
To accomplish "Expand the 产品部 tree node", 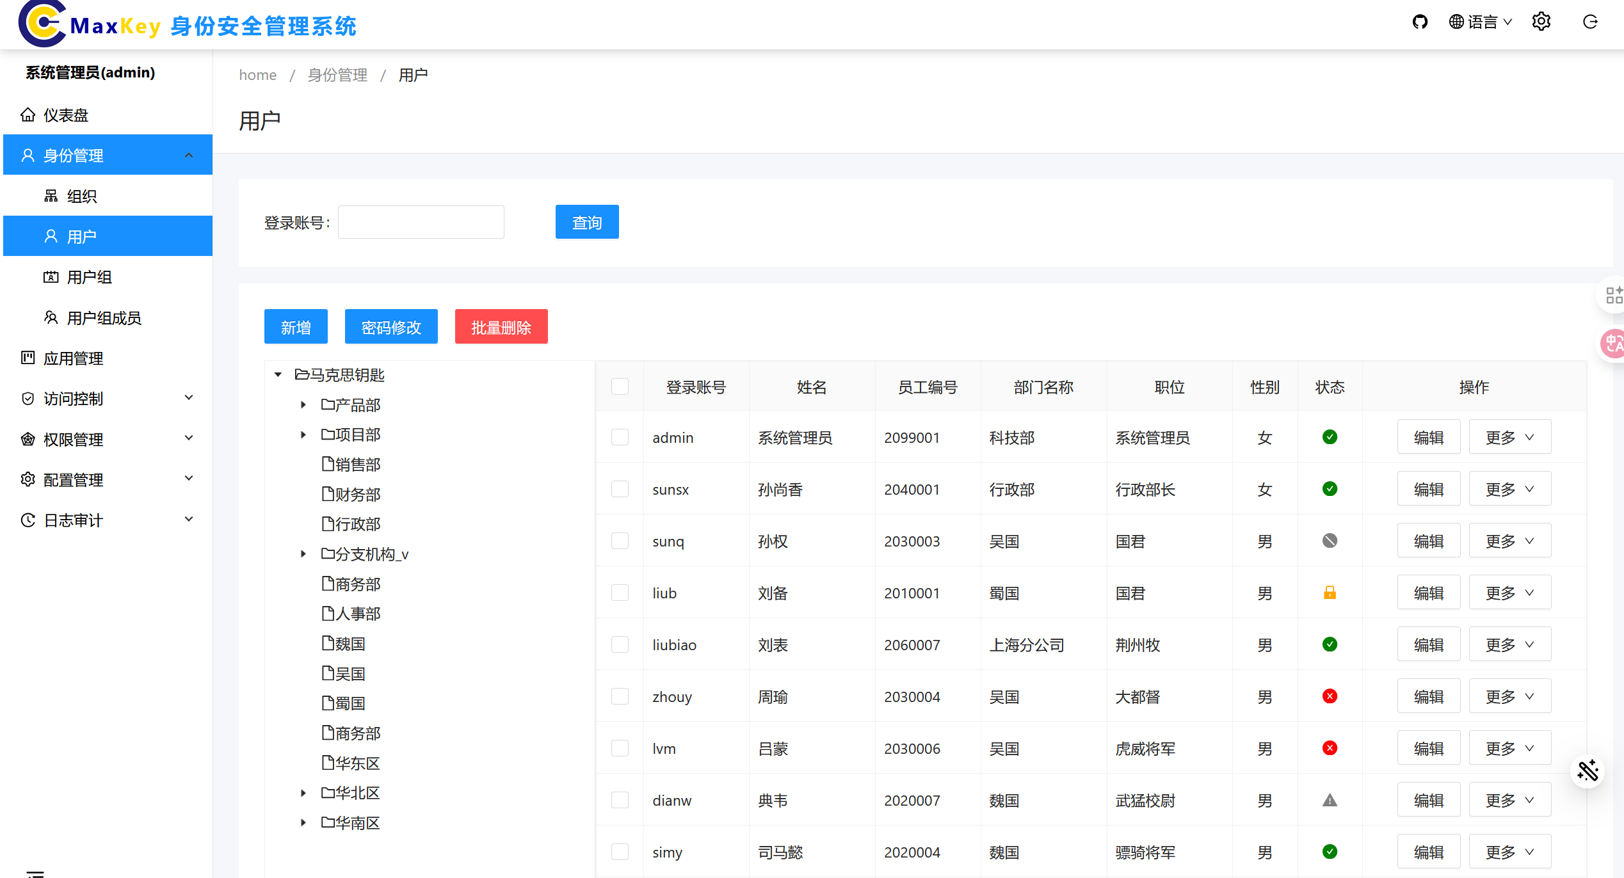I will pyautogui.click(x=303, y=405).
